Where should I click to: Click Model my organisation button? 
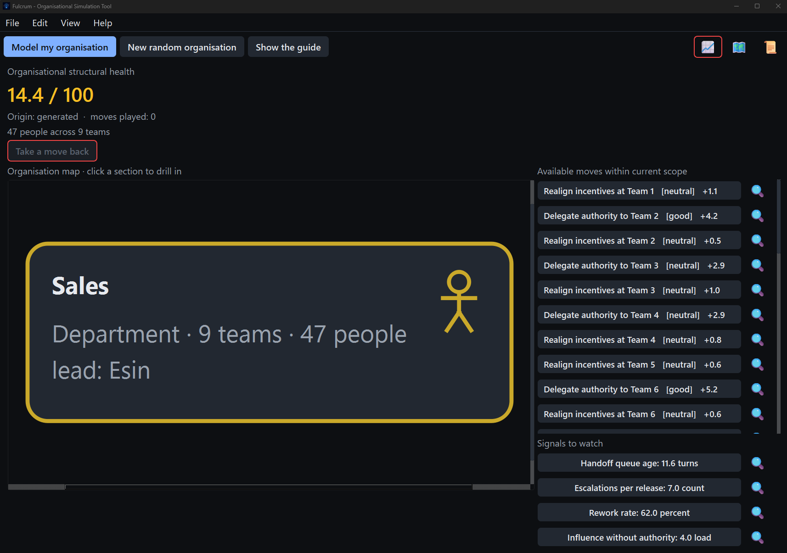pyautogui.click(x=60, y=47)
